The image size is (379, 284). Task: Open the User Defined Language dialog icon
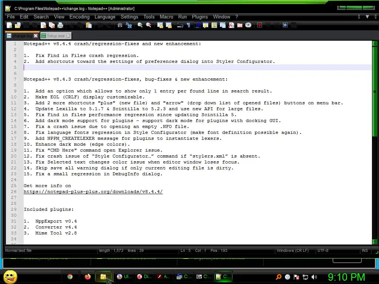205,25
